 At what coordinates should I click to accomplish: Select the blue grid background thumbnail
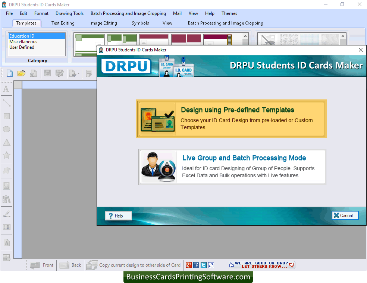coord(310,39)
